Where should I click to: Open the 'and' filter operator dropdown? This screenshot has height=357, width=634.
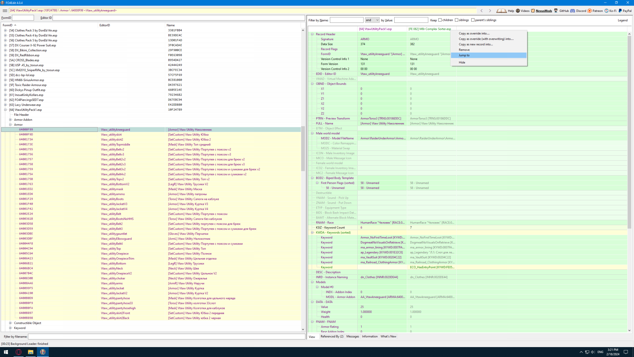click(372, 20)
